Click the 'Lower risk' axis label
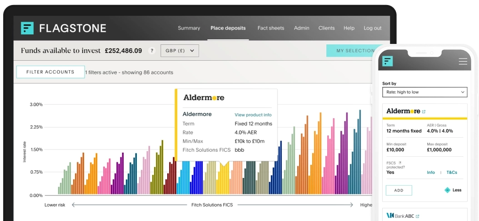The height and width of the screenshot is (221, 479). [x=55, y=205]
